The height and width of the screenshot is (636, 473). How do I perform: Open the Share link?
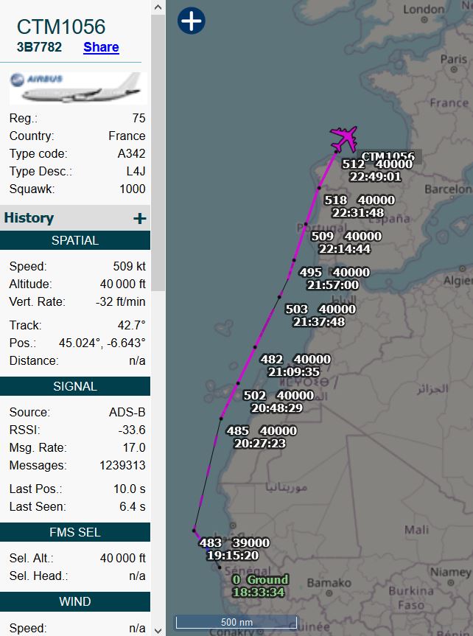tap(101, 47)
